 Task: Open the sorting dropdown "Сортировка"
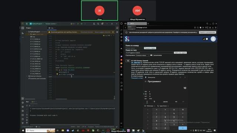coord(143,55)
